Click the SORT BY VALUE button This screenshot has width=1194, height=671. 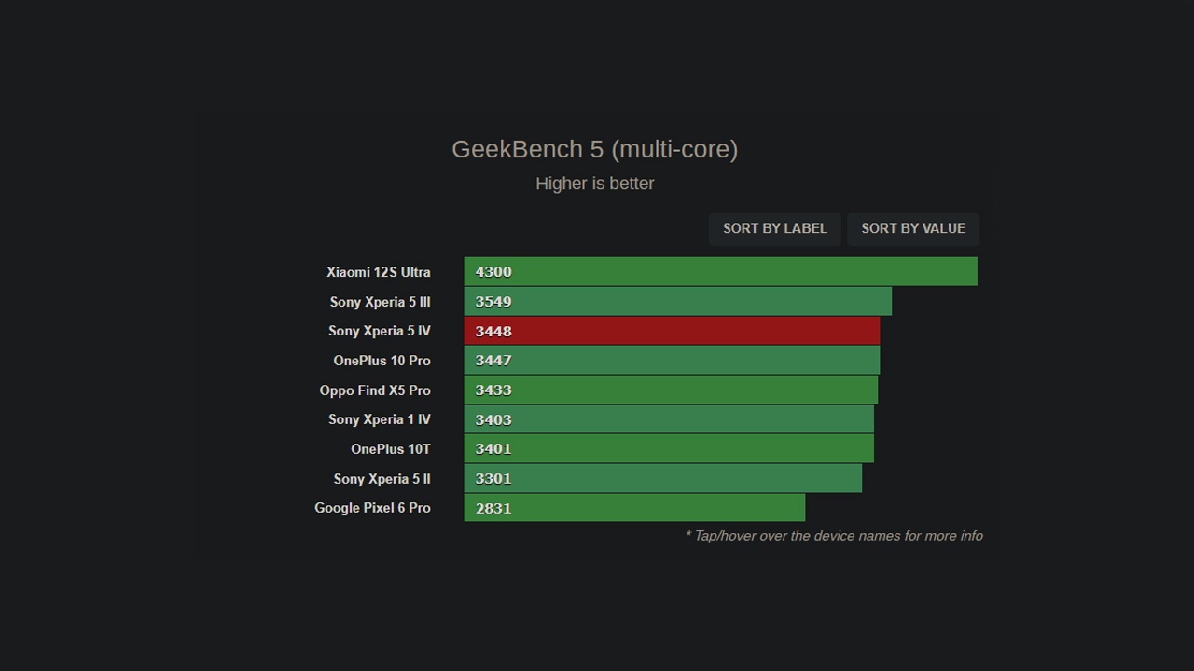pos(913,229)
